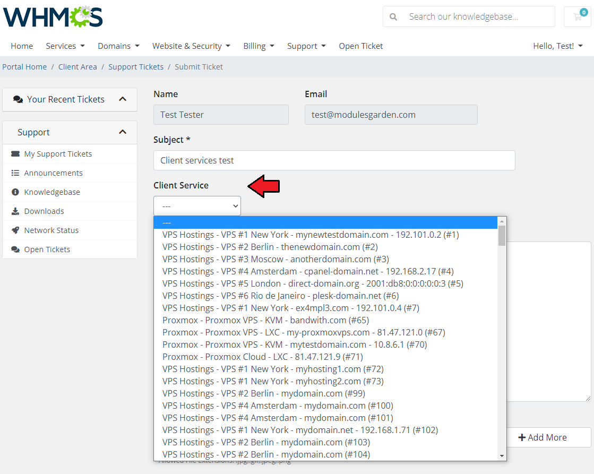594x474 pixels.
Task: Open the Open Tickets sidebar link
Action: (x=70, y=249)
